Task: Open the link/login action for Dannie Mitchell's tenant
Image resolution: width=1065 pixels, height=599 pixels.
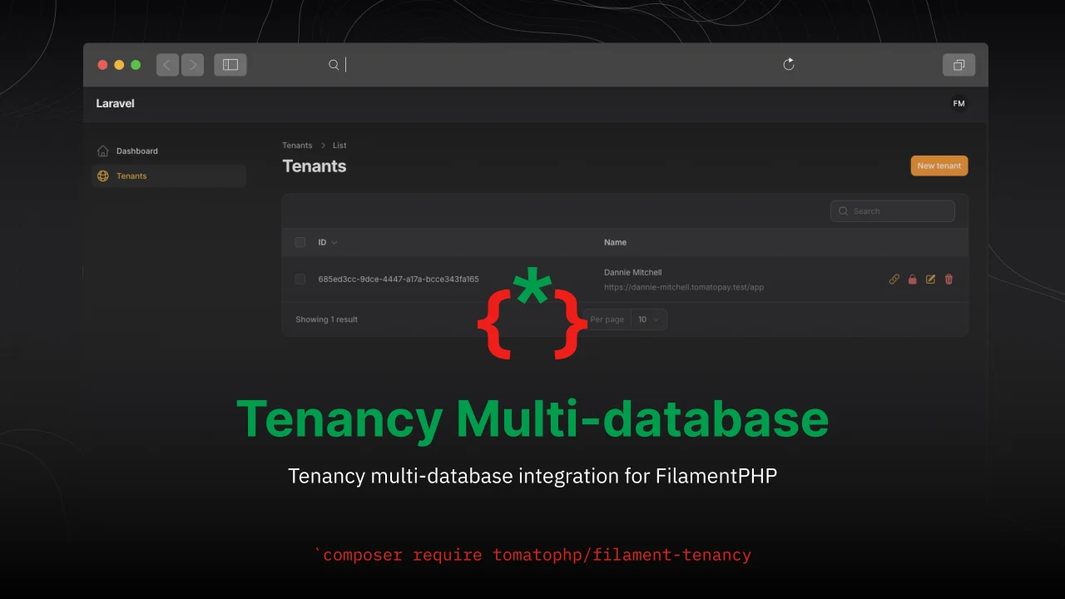Action: click(x=894, y=279)
